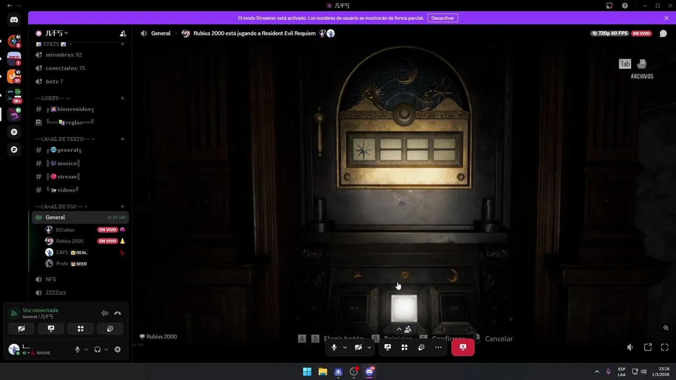Click the 720p 60 FPS quality indicator

(609, 33)
